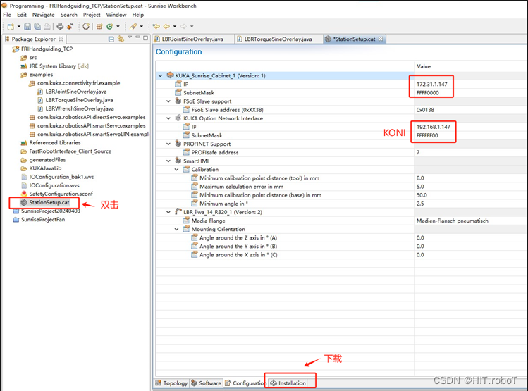This screenshot has width=528, height=391.
Task: Click the New wizard toolbar icon
Action: [x=11, y=26]
